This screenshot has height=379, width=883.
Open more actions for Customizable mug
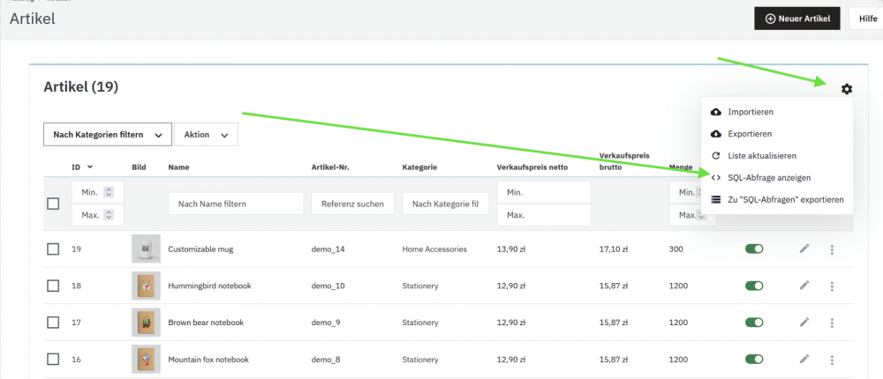point(832,249)
